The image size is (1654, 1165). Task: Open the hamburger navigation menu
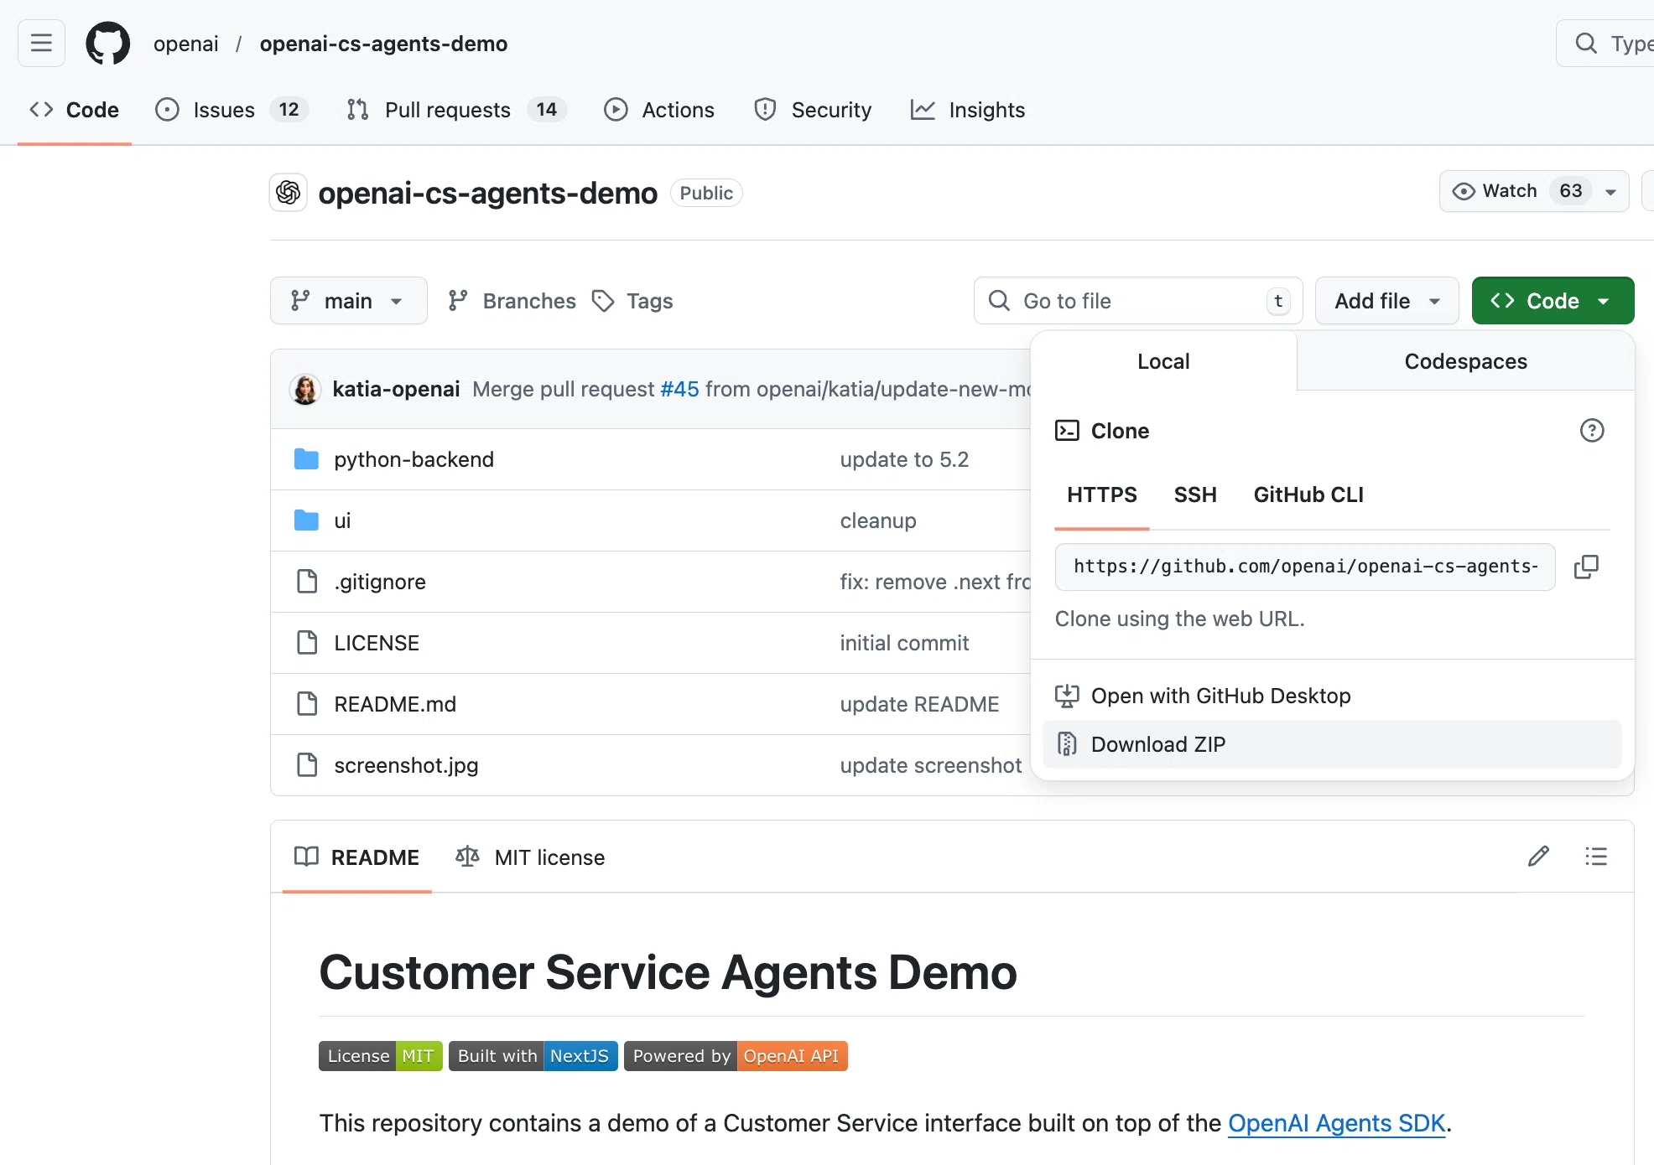point(41,43)
